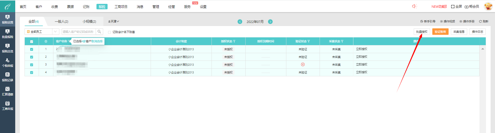Viewport: 495px width, 133px height.
Task: Go to next month arrow
Action: click(270, 22)
